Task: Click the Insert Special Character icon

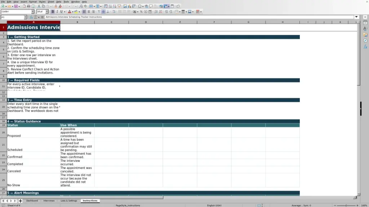Action: (x=140, y=6)
